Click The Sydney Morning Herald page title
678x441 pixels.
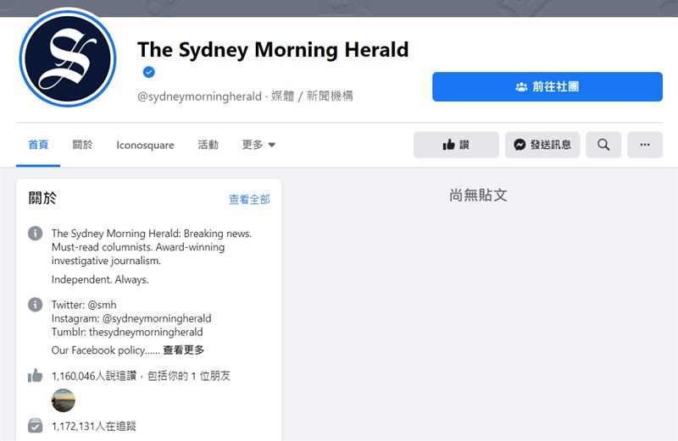click(x=273, y=49)
